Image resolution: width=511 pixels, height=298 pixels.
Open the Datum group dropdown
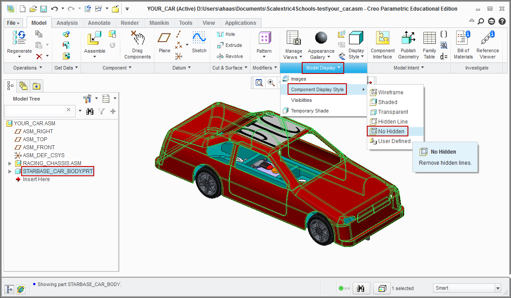[182, 68]
